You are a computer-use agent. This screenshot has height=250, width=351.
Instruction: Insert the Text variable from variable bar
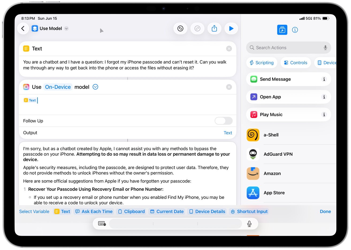pos(62,211)
